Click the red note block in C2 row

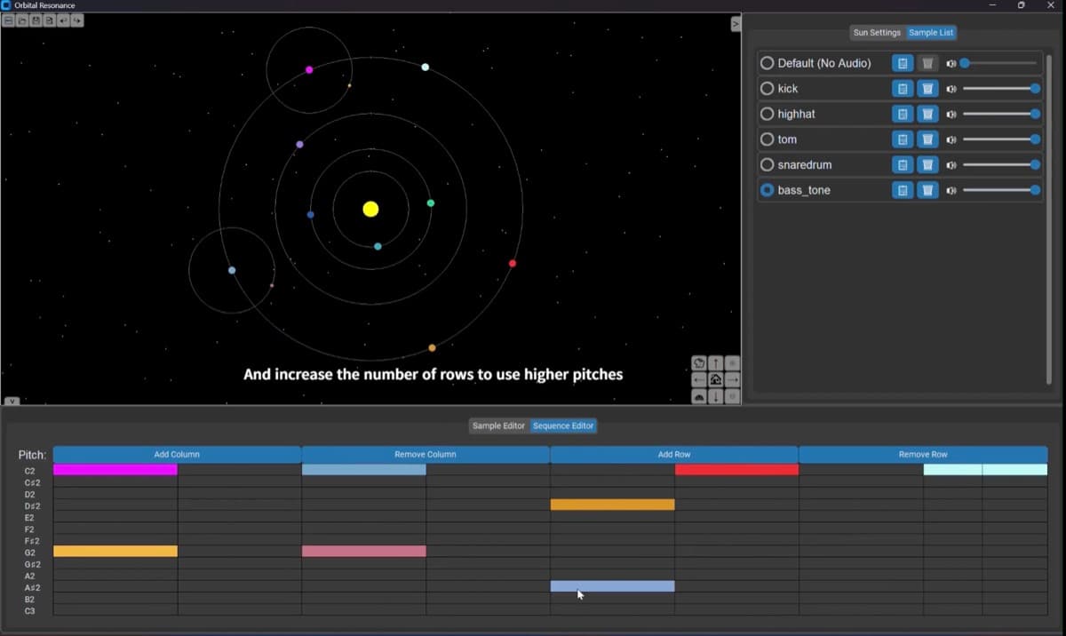736,470
